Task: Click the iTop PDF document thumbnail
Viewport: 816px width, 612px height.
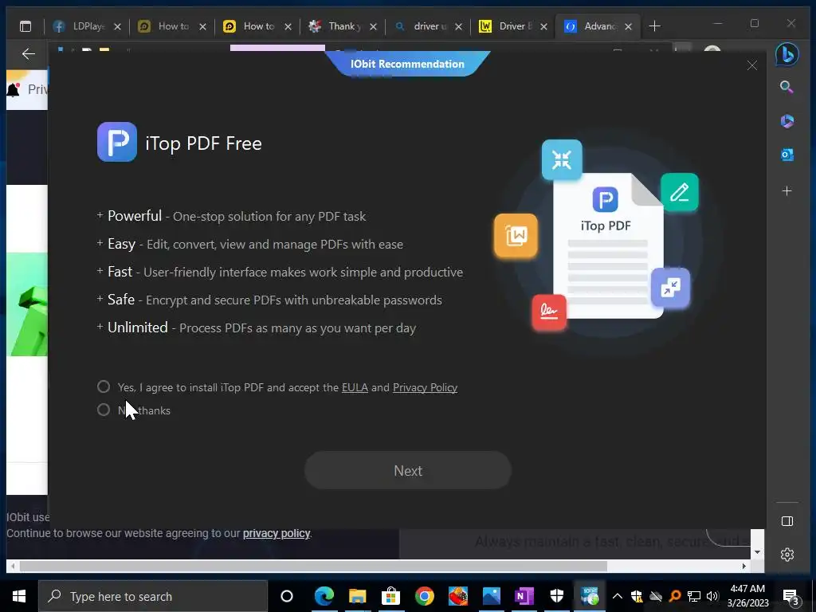Action: coord(608,245)
